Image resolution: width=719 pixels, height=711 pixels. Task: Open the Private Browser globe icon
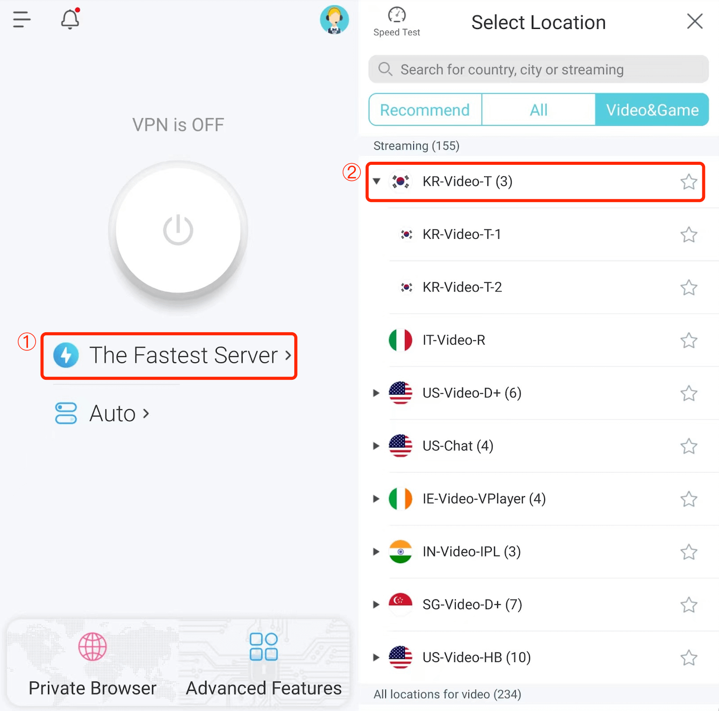(x=93, y=646)
